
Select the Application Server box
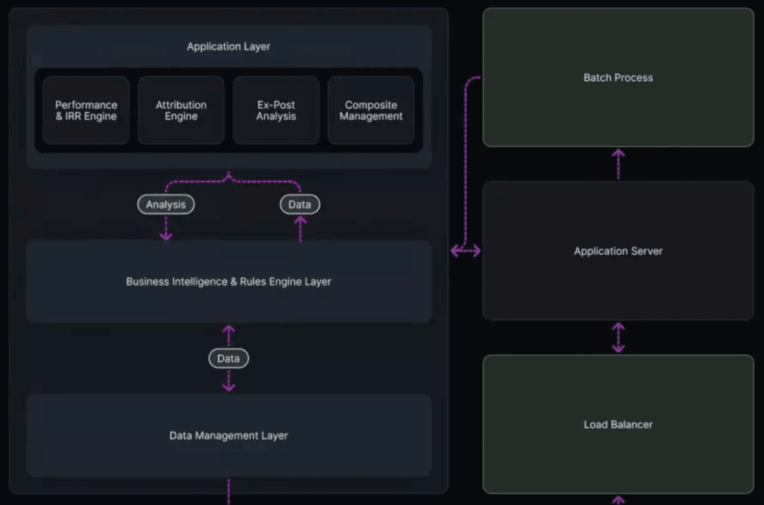pos(618,251)
